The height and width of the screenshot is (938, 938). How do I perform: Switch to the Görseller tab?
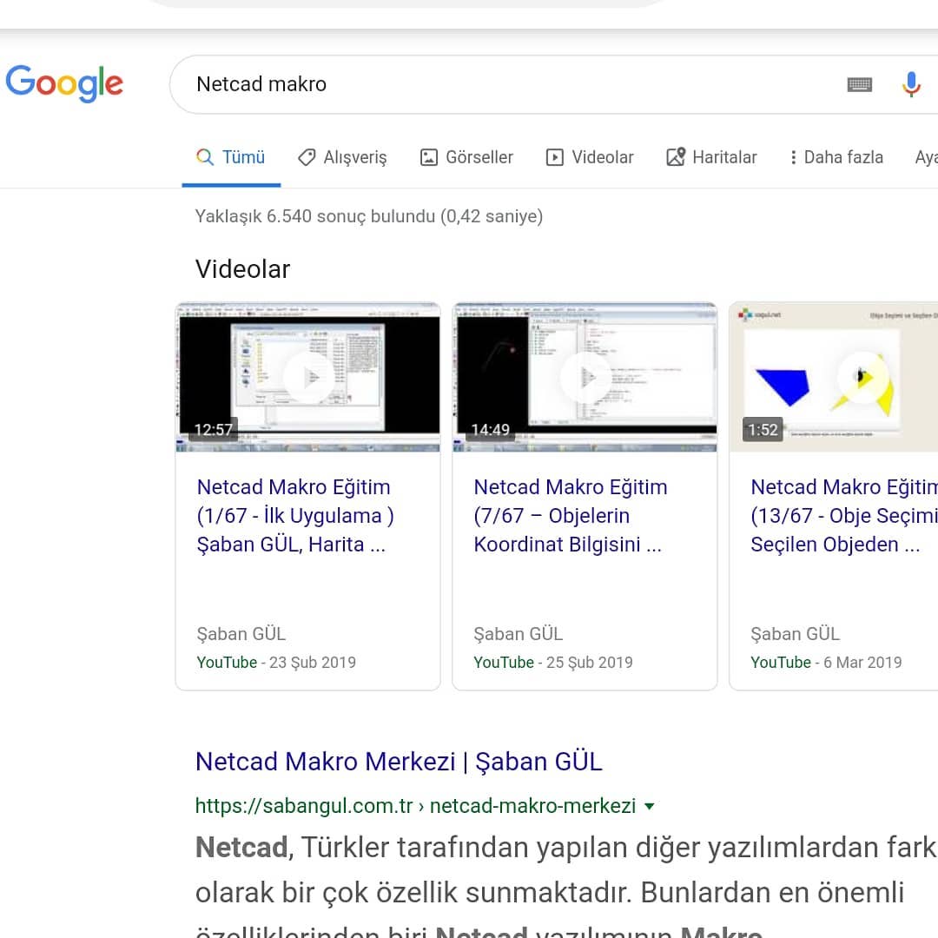click(x=466, y=157)
